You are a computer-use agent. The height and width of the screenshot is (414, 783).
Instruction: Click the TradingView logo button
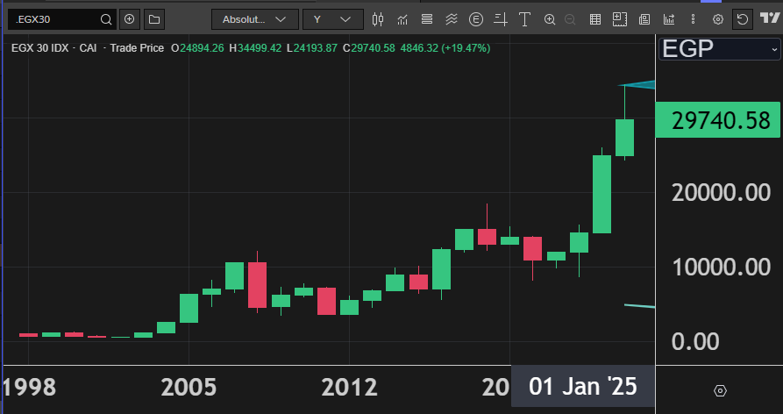[x=766, y=19]
